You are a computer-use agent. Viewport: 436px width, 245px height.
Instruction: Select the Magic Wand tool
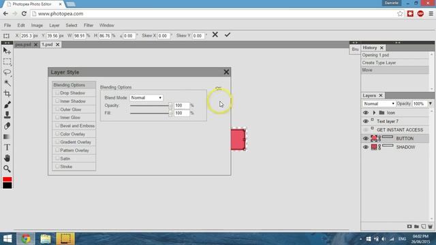pos(7,83)
